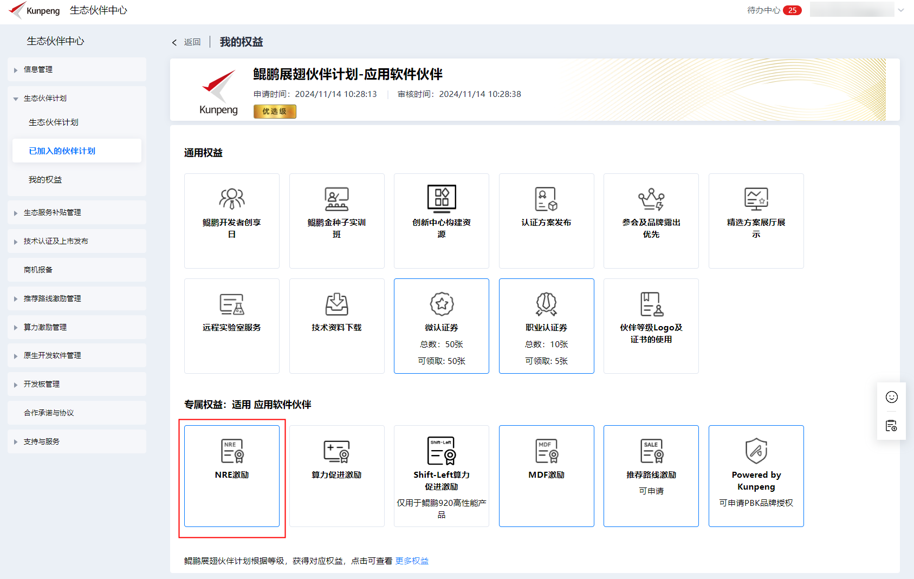Screen dimensions: 914x579
Task: Open 鲲鹏金种子实训班 benefit icon
Action: (x=336, y=199)
